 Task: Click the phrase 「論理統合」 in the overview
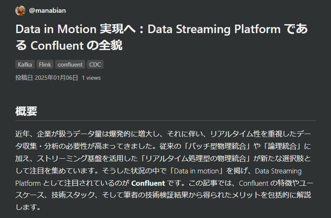pos(282,146)
